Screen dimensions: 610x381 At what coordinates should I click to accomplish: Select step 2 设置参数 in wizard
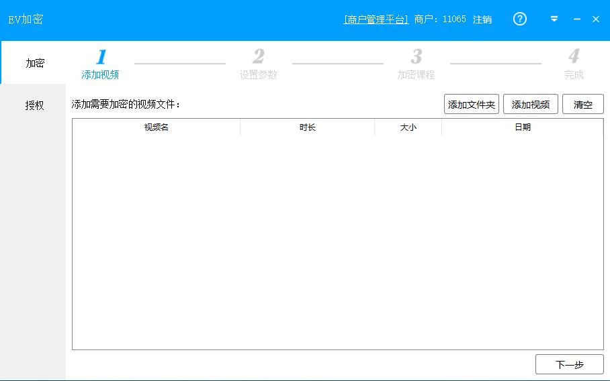(x=259, y=65)
